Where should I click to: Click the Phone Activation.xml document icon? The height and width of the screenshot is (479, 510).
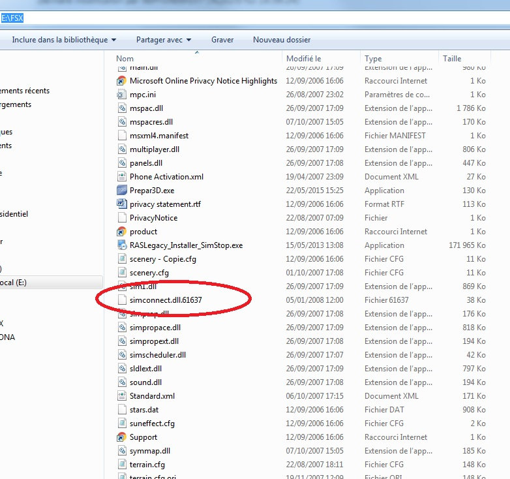122,177
